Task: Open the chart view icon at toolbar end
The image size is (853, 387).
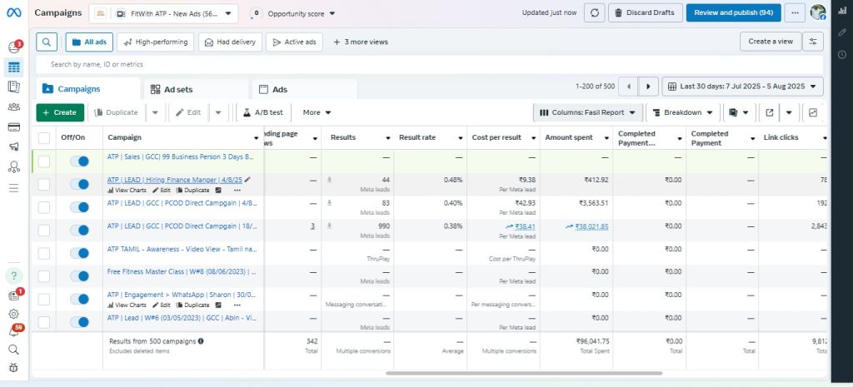Action: 813,112
